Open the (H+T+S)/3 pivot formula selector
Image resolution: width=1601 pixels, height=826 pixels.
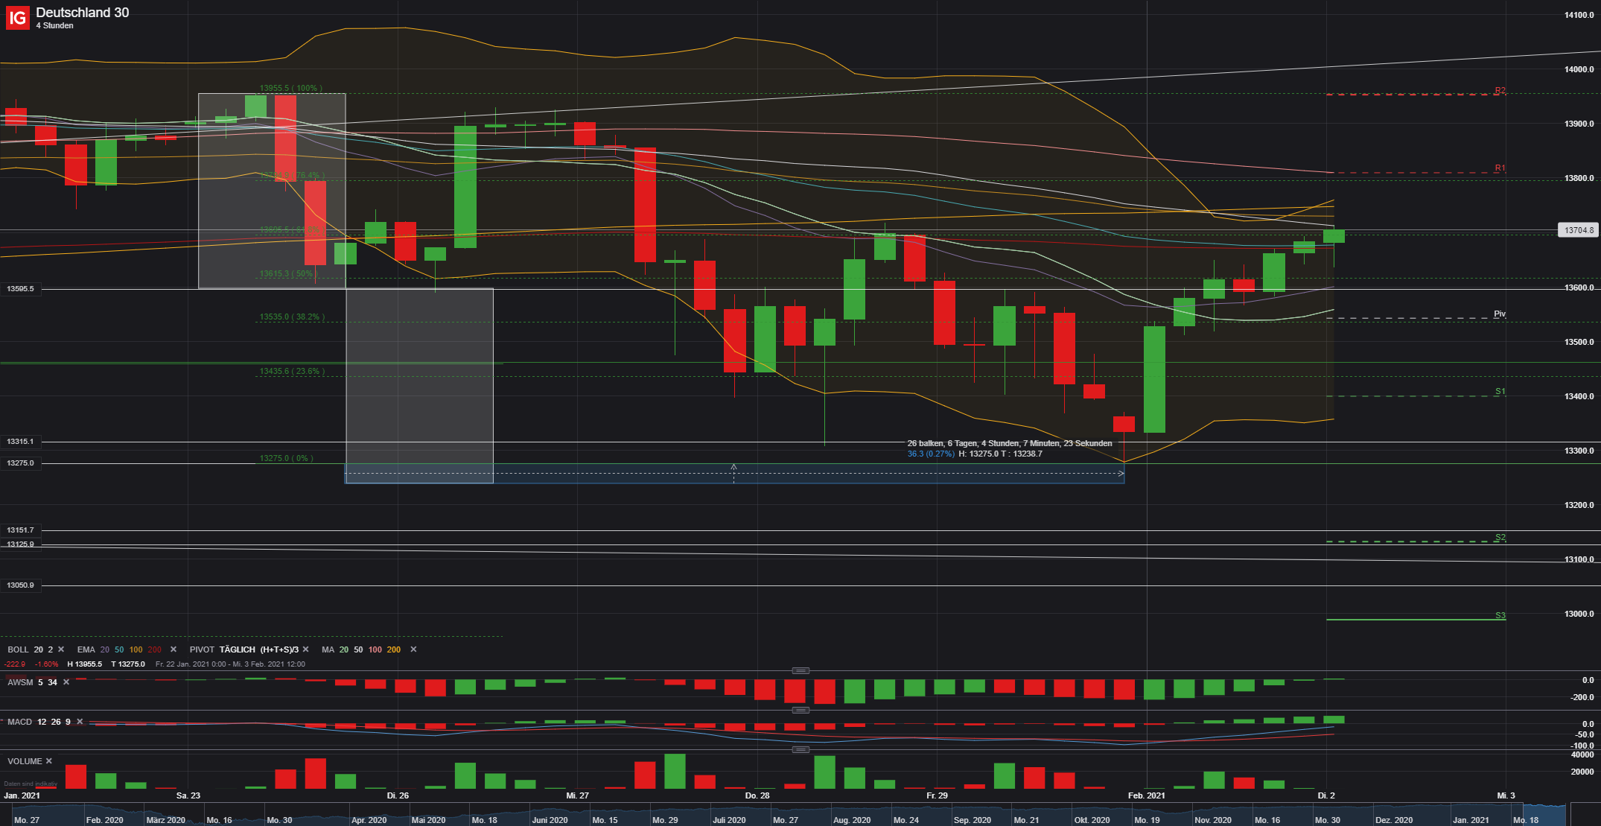click(x=278, y=649)
